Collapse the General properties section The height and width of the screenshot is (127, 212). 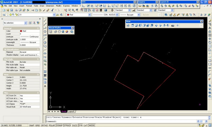pyautogui.click(x=38, y=28)
